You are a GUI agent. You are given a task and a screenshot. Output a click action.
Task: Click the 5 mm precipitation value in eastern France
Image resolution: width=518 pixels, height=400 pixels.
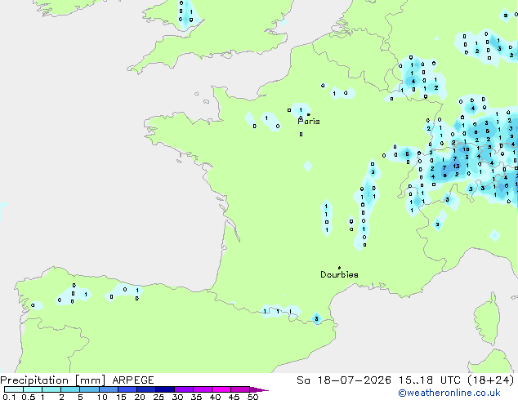click(407, 153)
